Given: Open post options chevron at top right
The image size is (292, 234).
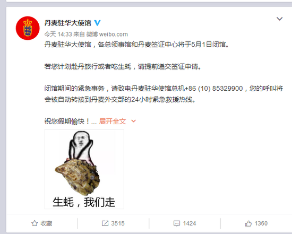Looking at the screenshot, I should pyautogui.click(x=279, y=19).
